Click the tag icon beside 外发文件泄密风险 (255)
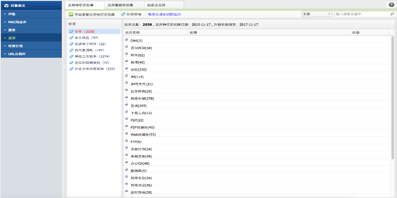Image resolution: width=397 pixels, height=198 pixels. (x=71, y=68)
